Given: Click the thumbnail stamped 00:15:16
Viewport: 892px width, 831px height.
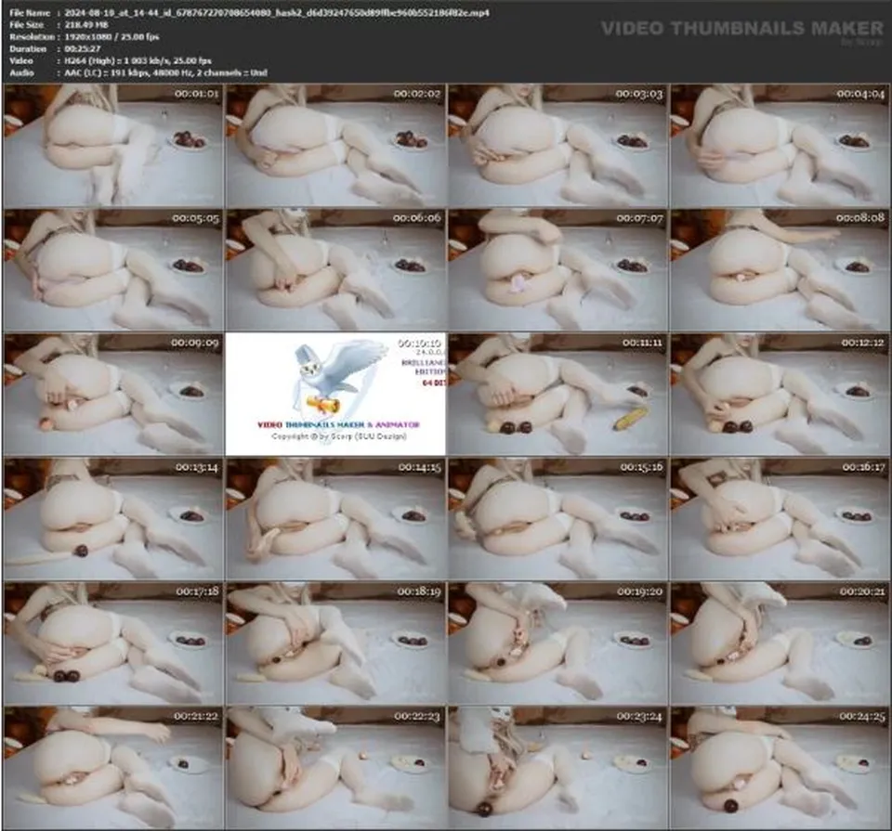Looking at the screenshot, I should coord(557,519).
